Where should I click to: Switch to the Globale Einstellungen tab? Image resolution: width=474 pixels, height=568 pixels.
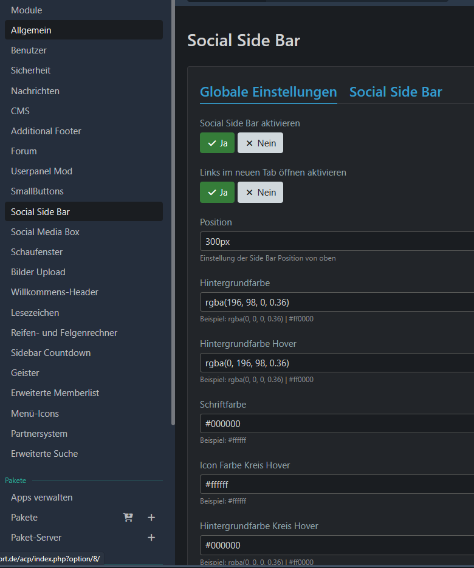pos(268,92)
